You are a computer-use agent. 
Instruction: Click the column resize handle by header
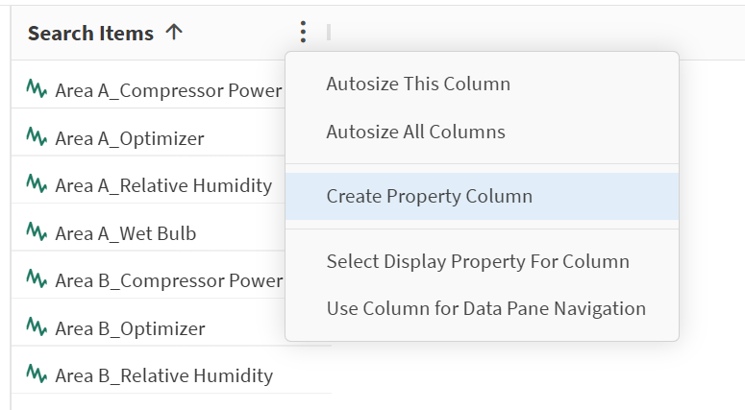pyautogui.click(x=329, y=33)
